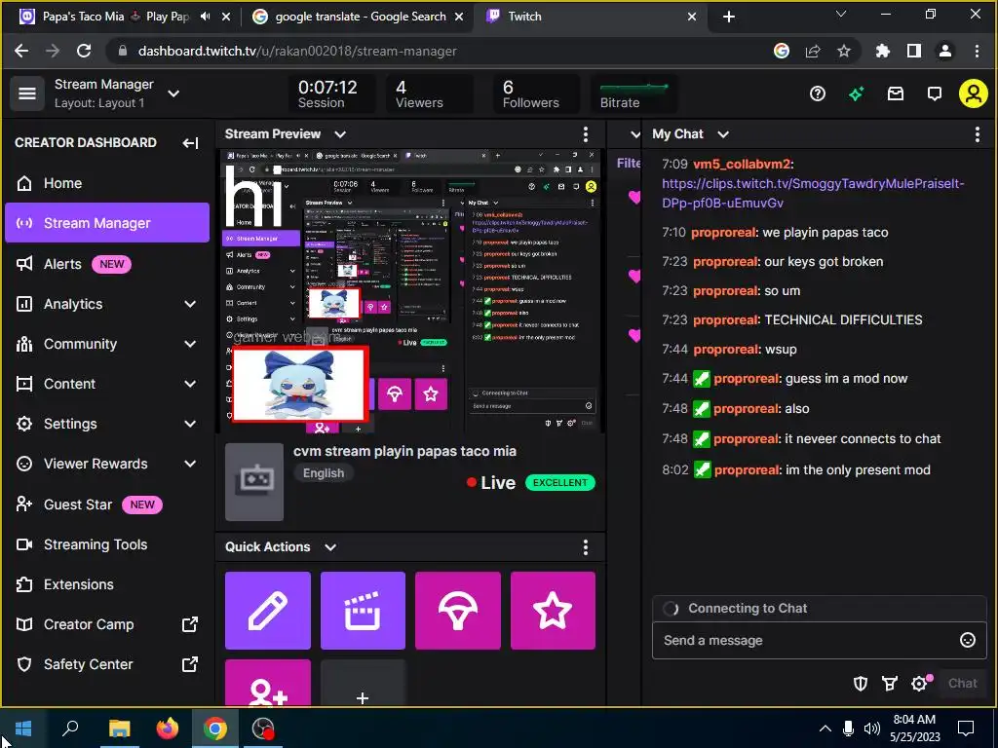Open the chat settings gear icon
998x748 pixels.
[x=919, y=683]
